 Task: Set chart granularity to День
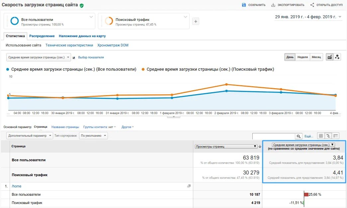[x=290, y=57]
